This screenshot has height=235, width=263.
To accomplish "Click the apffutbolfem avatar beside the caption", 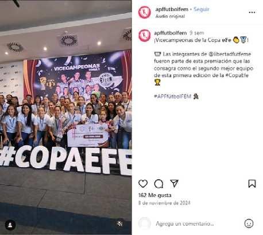I will pos(145,36).
